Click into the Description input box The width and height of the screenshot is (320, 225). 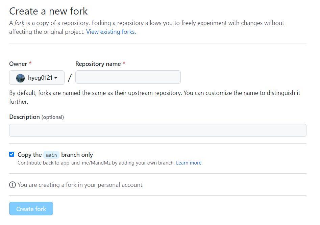click(x=157, y=130)
